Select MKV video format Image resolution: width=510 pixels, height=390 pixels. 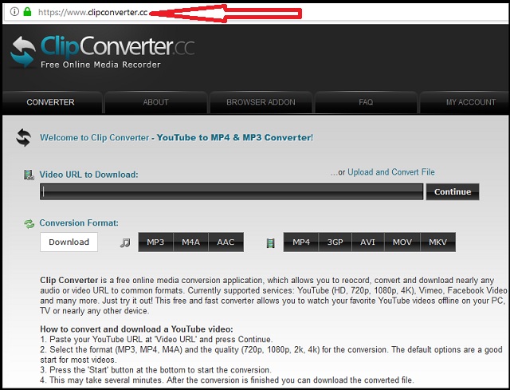click(437, 242)
